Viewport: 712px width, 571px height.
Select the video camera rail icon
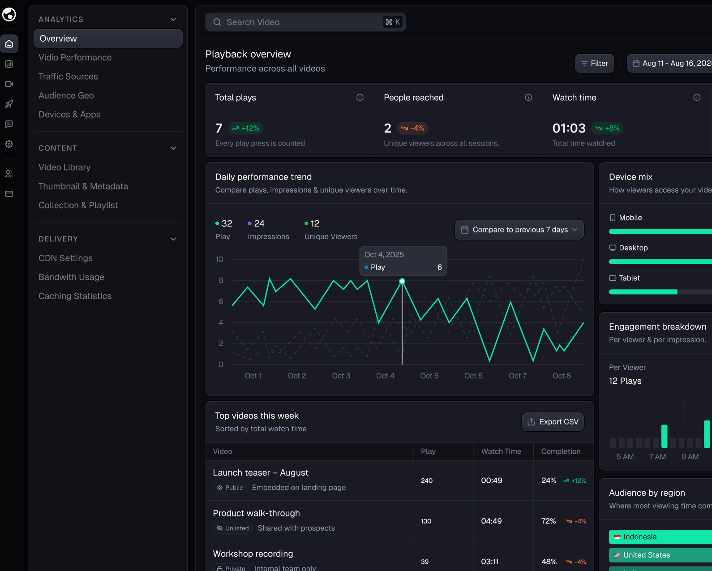[x=9, y=84]
